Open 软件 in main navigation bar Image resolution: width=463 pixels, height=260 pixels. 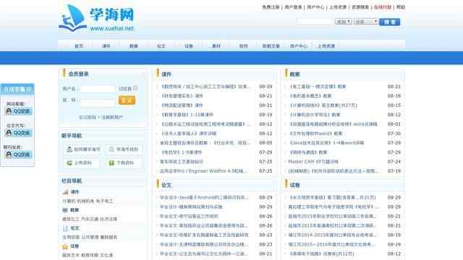click(243, 46)
